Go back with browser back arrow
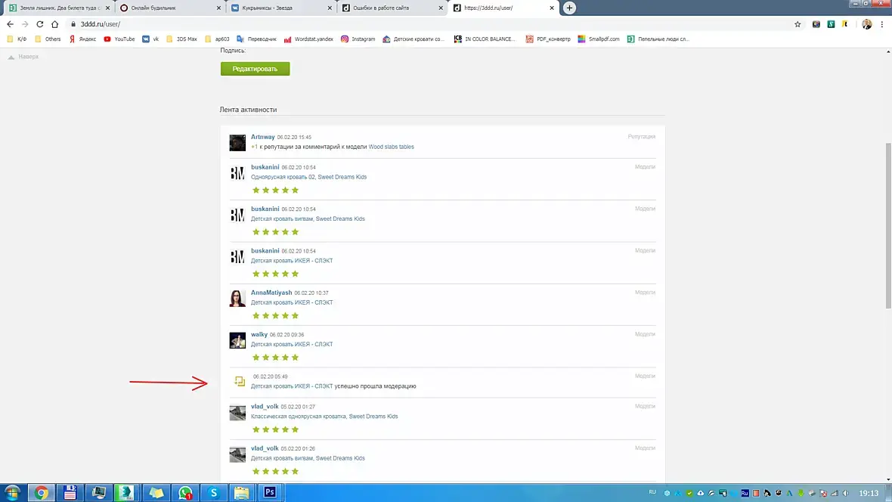The image size is (892, 502). (10, 24)
